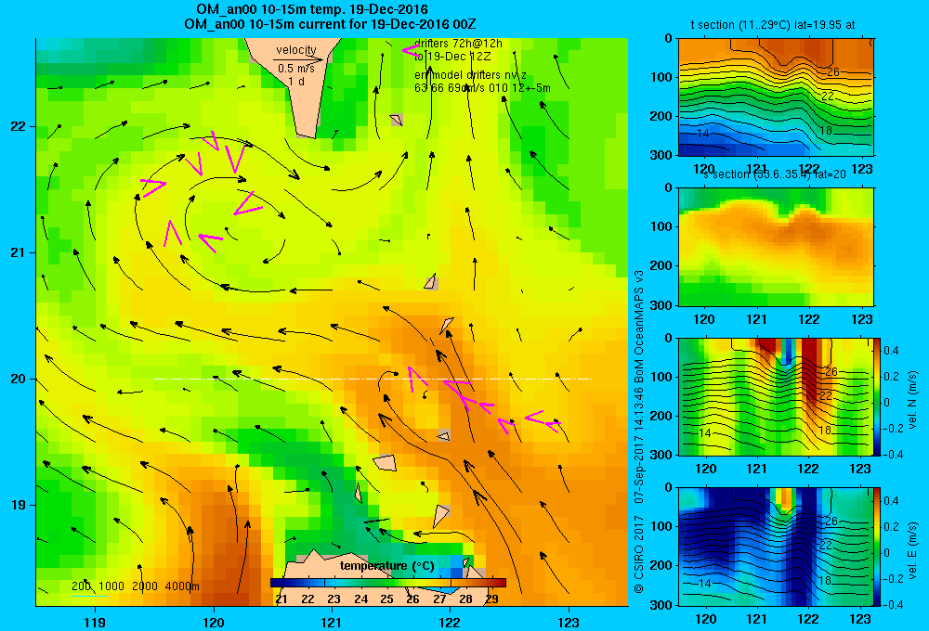Click latitude tick label 22 on main map
Viewport: 929px width, 631px height.
[x=19, y=127]
